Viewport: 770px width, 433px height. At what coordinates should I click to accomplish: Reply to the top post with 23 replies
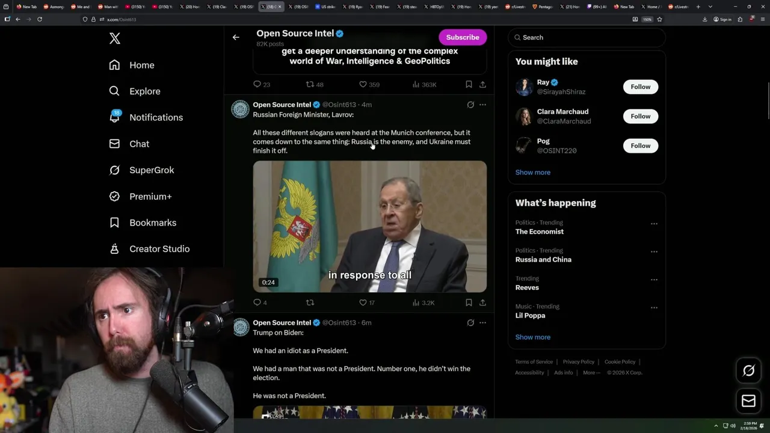click(262, 85)
